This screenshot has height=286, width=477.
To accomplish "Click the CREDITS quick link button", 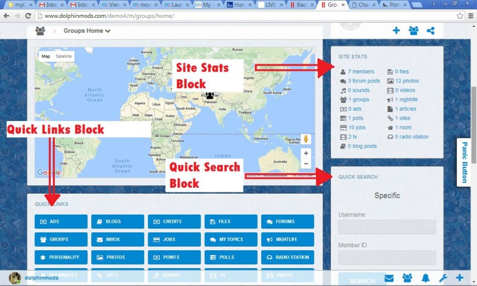I will click(x=174, y=222).
